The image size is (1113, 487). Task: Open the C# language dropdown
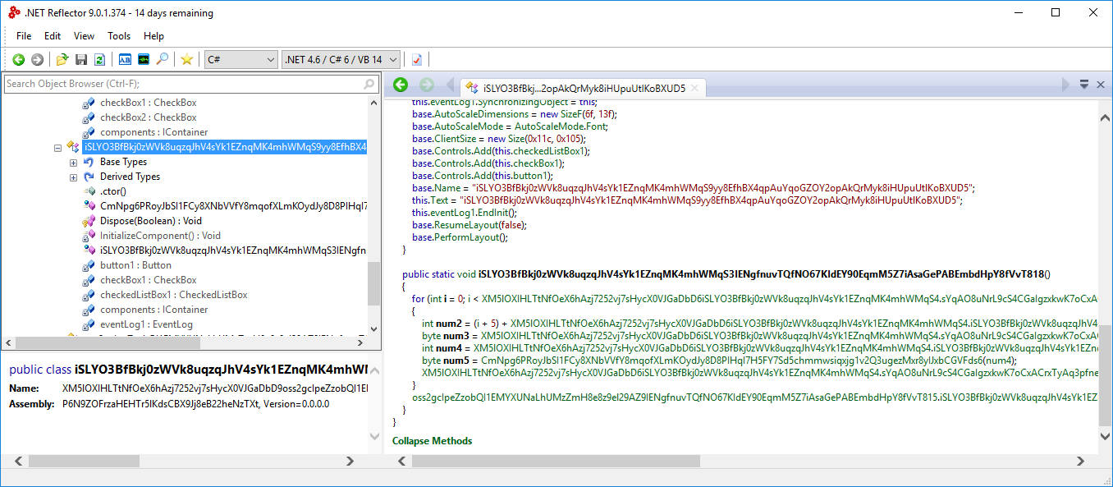click(x=241, y=59)
